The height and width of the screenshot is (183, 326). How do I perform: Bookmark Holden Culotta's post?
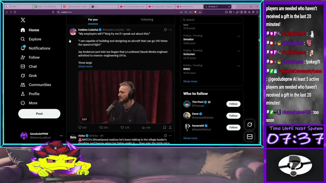(165, 128)
